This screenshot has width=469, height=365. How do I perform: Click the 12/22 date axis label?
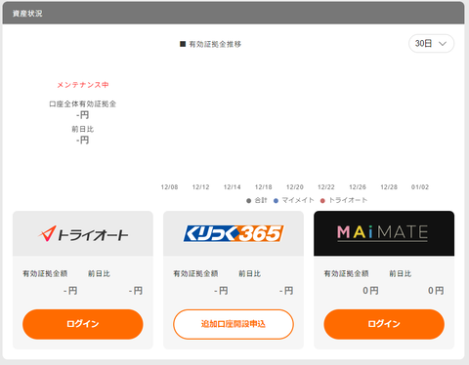(x=326, y=187)
